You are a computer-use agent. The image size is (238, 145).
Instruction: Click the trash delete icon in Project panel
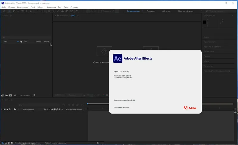[34, 95]
